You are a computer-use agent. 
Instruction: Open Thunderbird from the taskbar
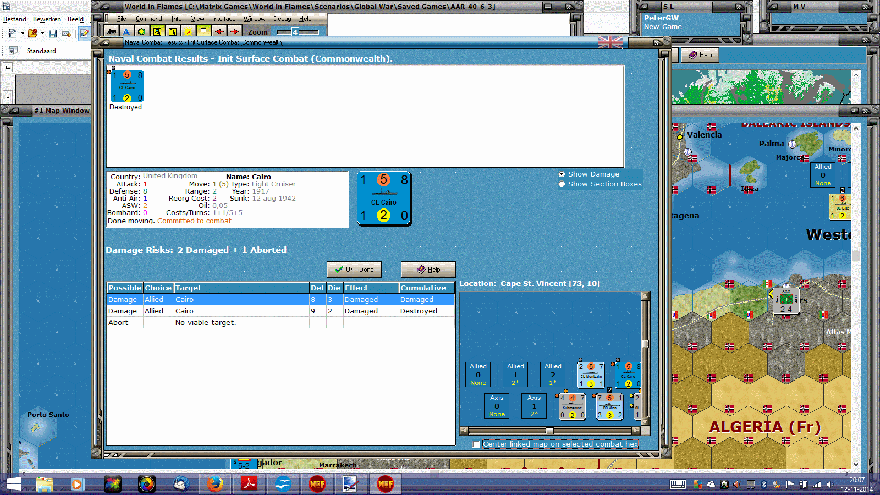point(181,484)
